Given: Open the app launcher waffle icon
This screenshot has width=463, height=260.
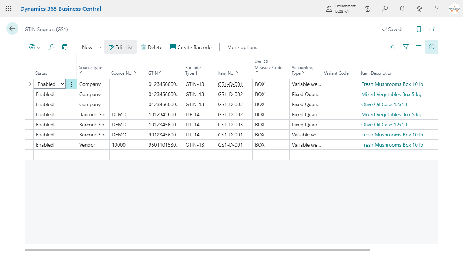Looking at the screenshot, I should (9, 9).
